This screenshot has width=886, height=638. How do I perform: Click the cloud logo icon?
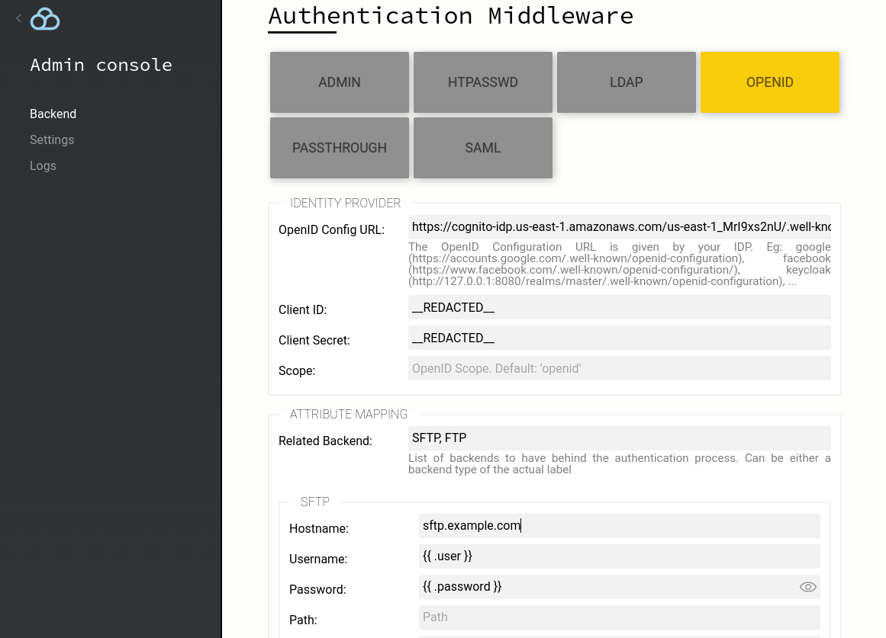(45, 19)
